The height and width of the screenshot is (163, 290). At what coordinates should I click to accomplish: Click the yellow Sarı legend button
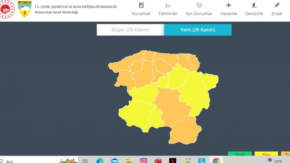(x=266, y=154)
